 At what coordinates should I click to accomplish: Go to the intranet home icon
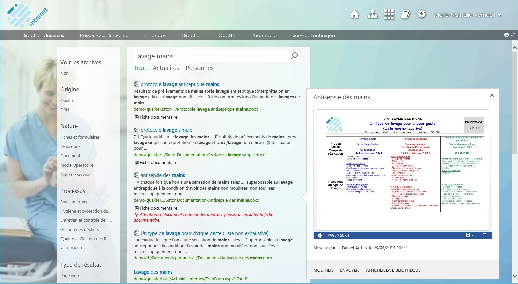[355, 15]
